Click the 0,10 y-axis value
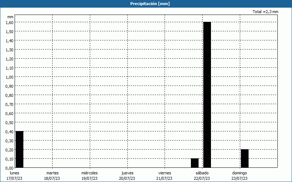Image resolution: width=292 pixels, height=182 pixels. [x=9, y=159]
